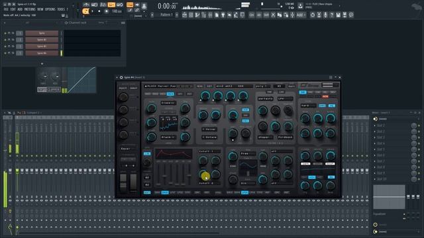Open the Classic oscillator mode dropdown
Viewport: 424px width, 238px height.
[168, 103]
